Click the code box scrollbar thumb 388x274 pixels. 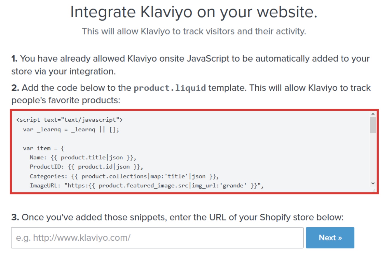373,125
